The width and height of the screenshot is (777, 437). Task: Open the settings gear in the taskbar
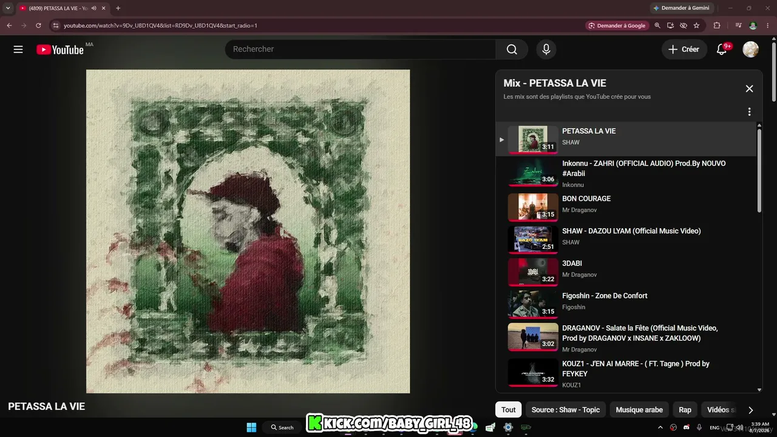tap(508, 427)
